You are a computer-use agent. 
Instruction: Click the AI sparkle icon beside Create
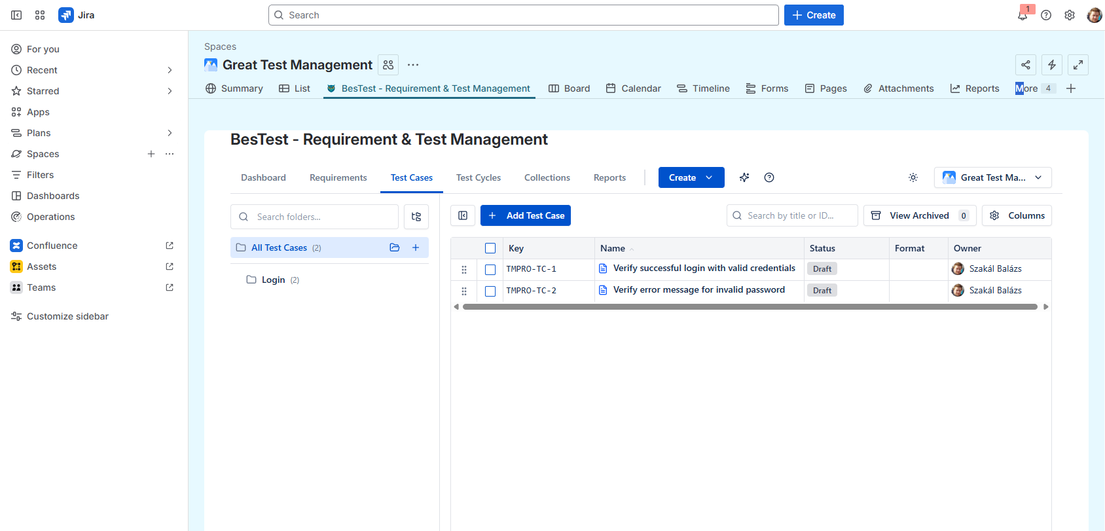[744, 177]
